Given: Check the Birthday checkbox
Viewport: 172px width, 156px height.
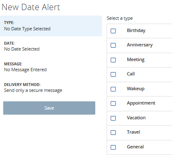Looking at the screenshot, I should (x=113, y=31).
